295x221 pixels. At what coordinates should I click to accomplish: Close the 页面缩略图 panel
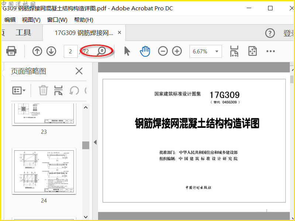pyautogui.click(x=79, y=71)
